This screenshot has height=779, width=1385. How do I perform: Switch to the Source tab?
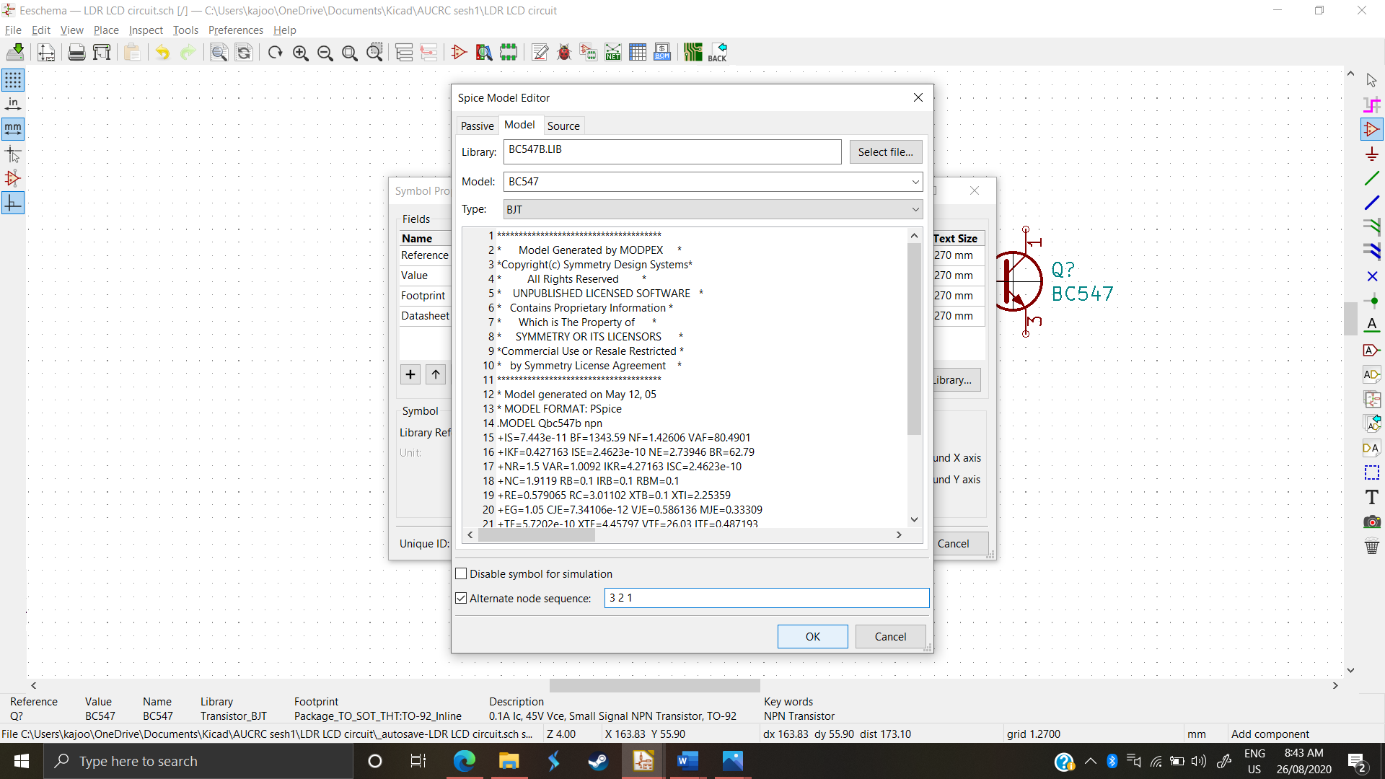(563, 125)
